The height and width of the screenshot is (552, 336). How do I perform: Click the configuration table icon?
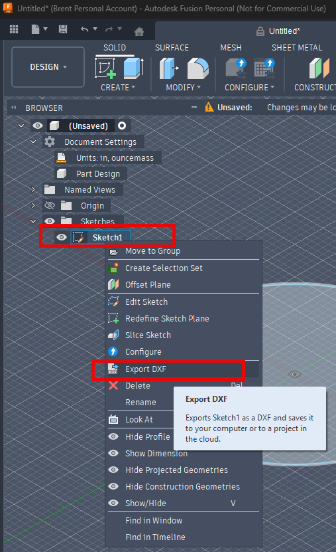(x=264, y=68)
